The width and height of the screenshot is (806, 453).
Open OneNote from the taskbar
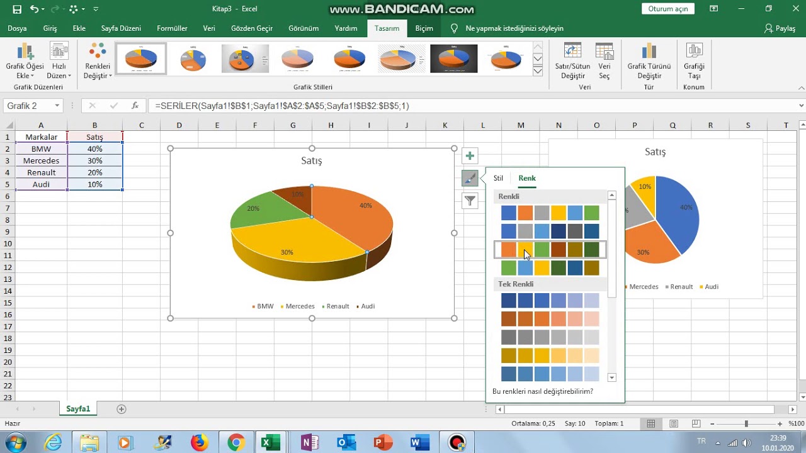click(309, 443)
